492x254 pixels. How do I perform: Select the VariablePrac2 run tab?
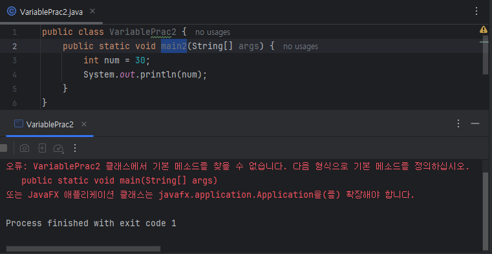click(50, 125)
